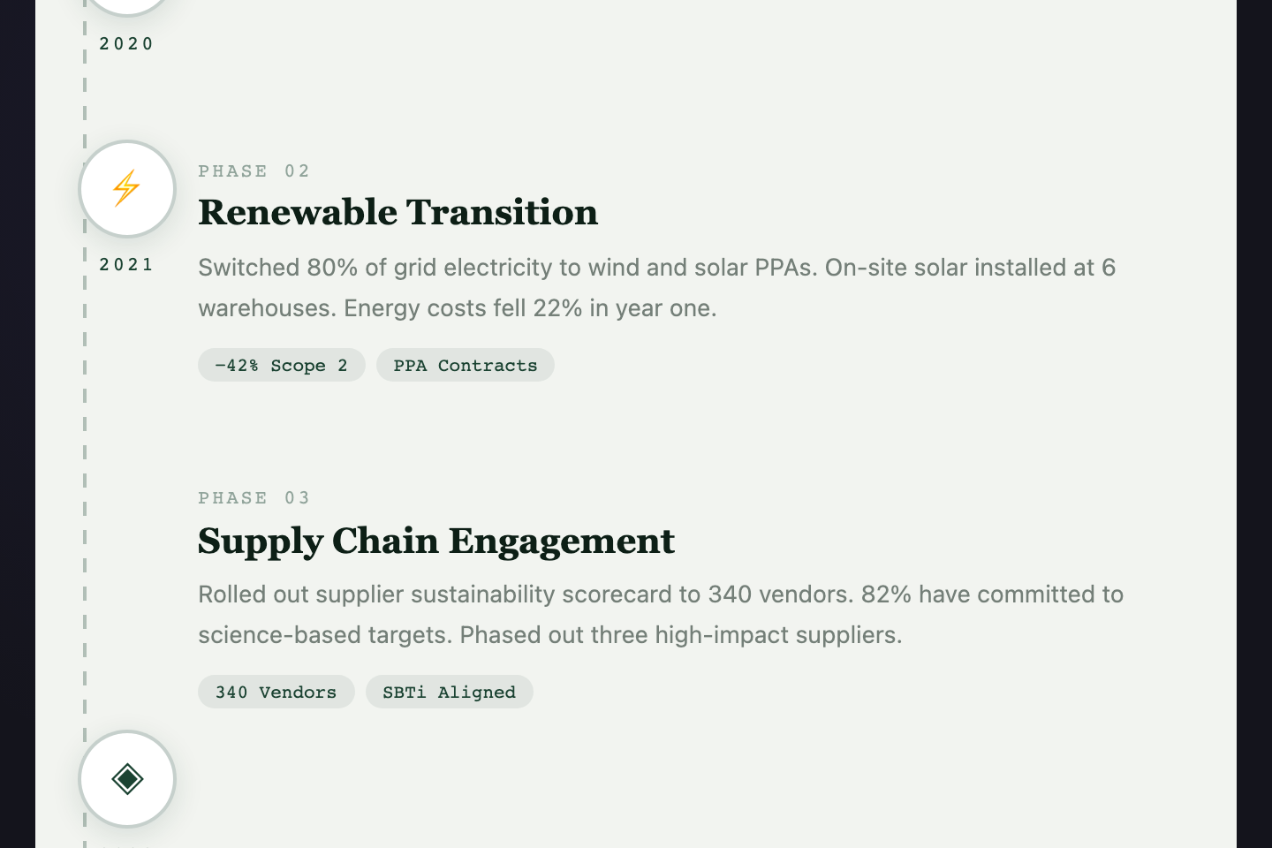Click the PPA Contracts tag
Image resolution: width=1272 pixels, height=848 pixels.
point(466,365)
